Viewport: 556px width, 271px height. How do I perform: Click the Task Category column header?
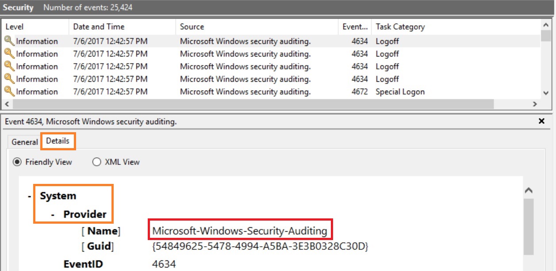click(x=456, y=27)
